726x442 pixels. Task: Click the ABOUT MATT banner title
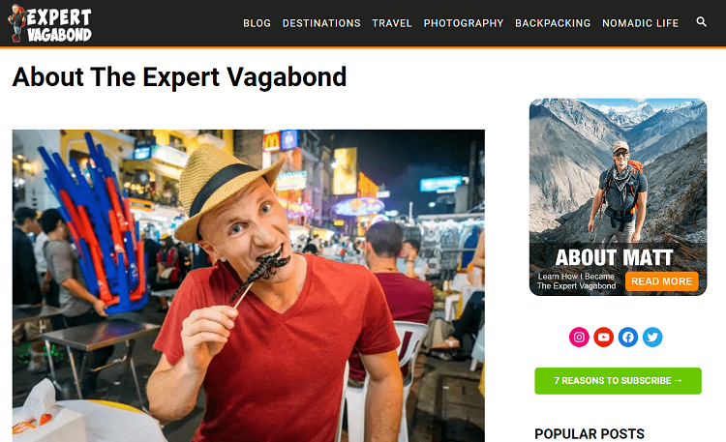point(614,257)
